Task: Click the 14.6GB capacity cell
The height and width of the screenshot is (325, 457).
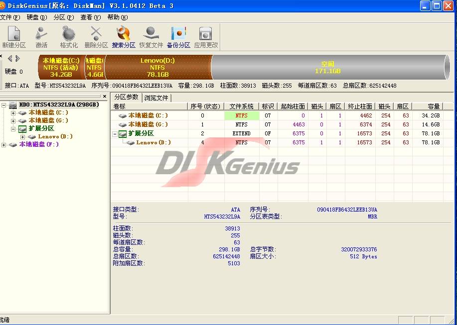Action: click(431, 125)
